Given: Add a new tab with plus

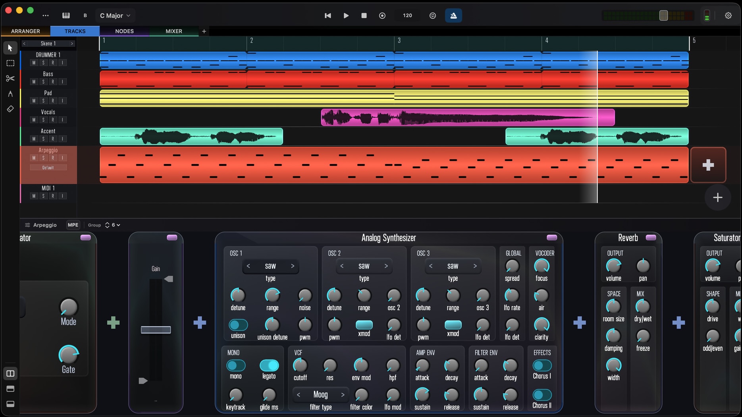Looking at the screenshot, I should tap(204, 31).
